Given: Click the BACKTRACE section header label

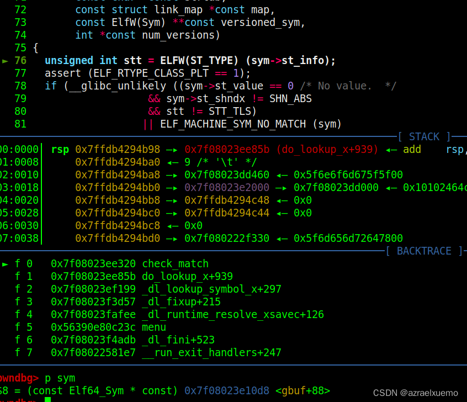Looking at the screenshot, I should (424, 251).
